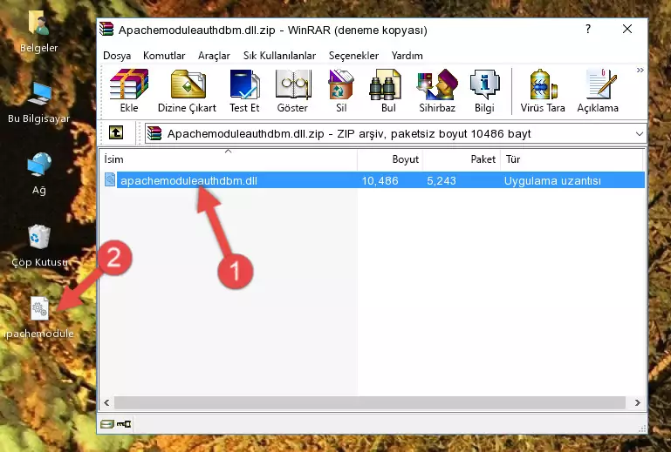Expand hidden toolbar buttons chevron
Viewport: 671px width, 452px height.
[x=640, y=70]
